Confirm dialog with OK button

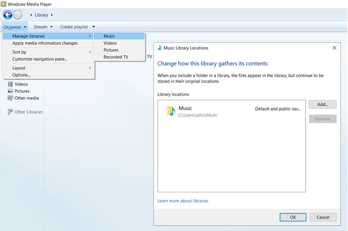293,217
